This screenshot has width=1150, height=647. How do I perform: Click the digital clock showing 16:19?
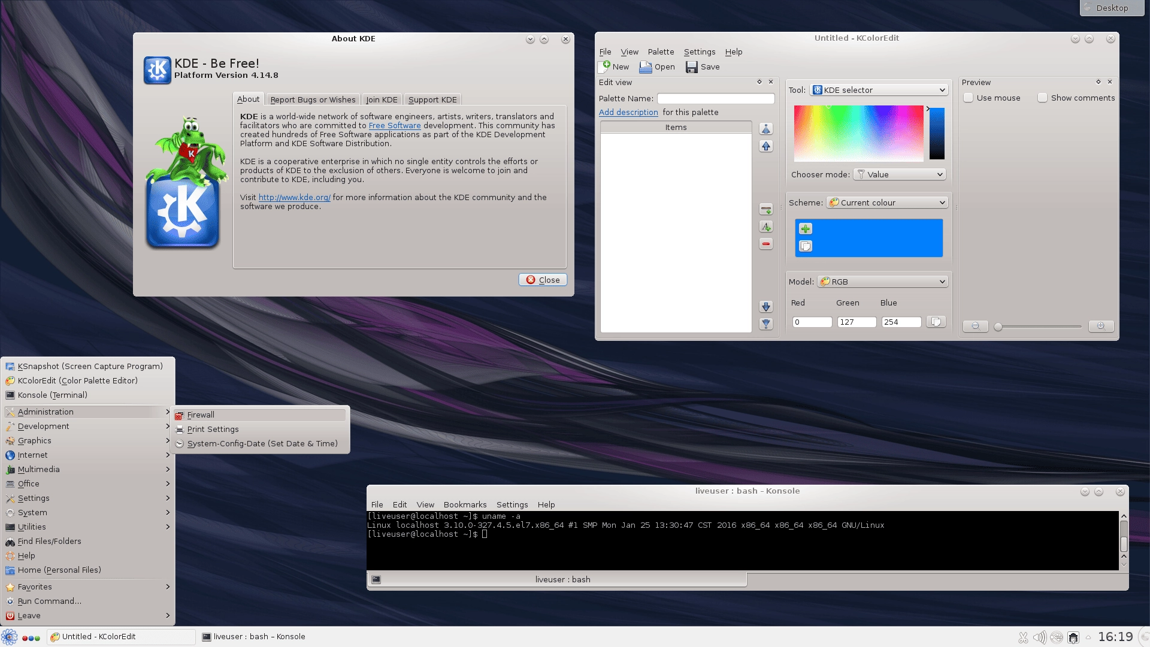pos(1115,637)
